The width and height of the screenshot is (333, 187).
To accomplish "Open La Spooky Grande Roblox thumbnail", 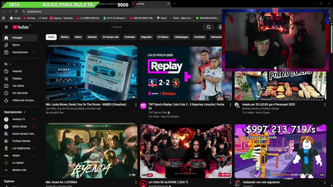I will 280,151.
